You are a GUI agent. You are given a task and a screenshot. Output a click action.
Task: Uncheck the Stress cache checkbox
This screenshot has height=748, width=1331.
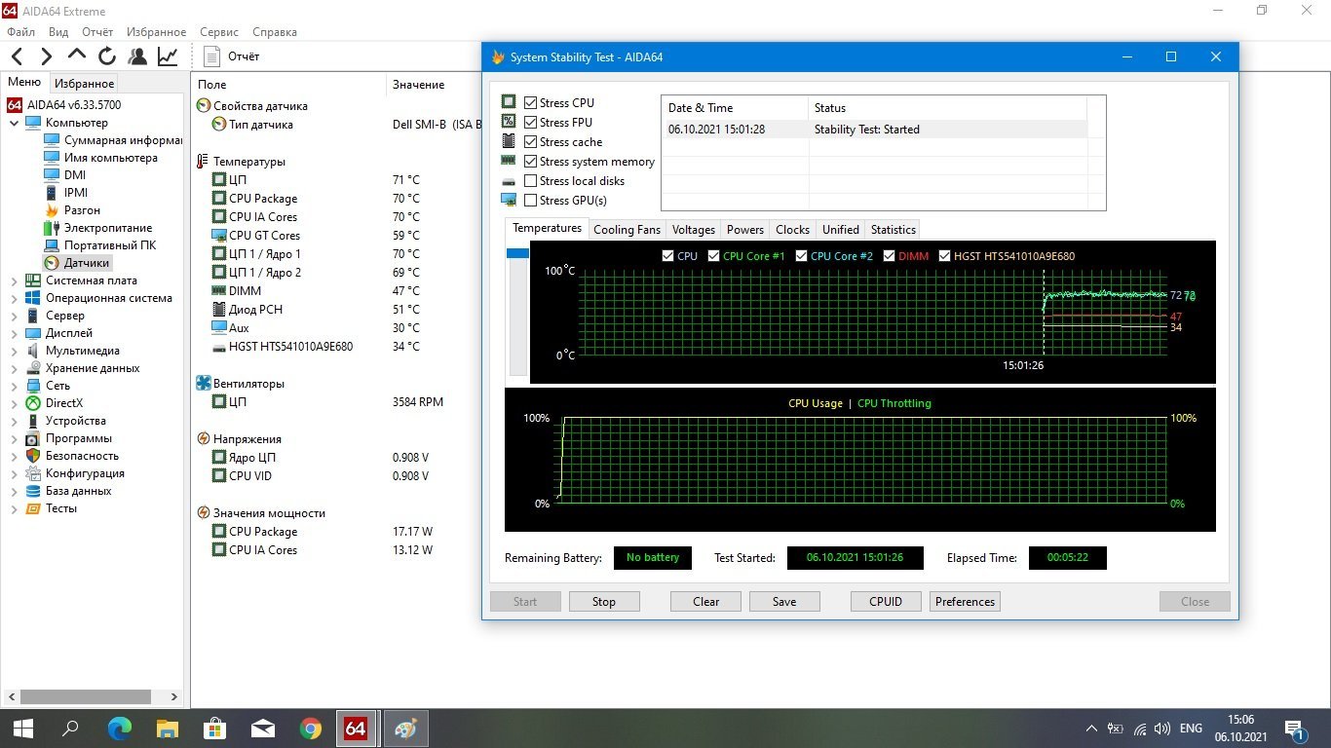click(x=531, y=142)
